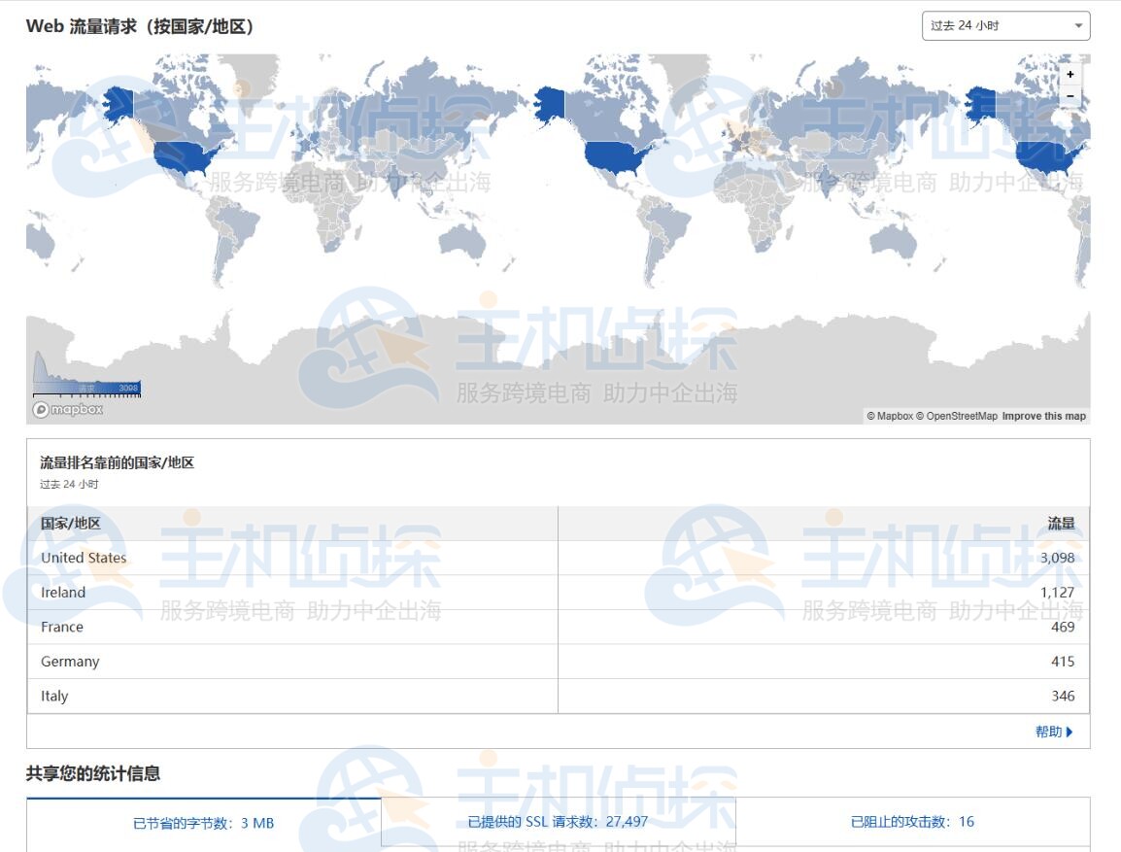This screenshot has width=1121, height=852.
Task: Click the 国家/地区 column header
Action: pos(71,524)
